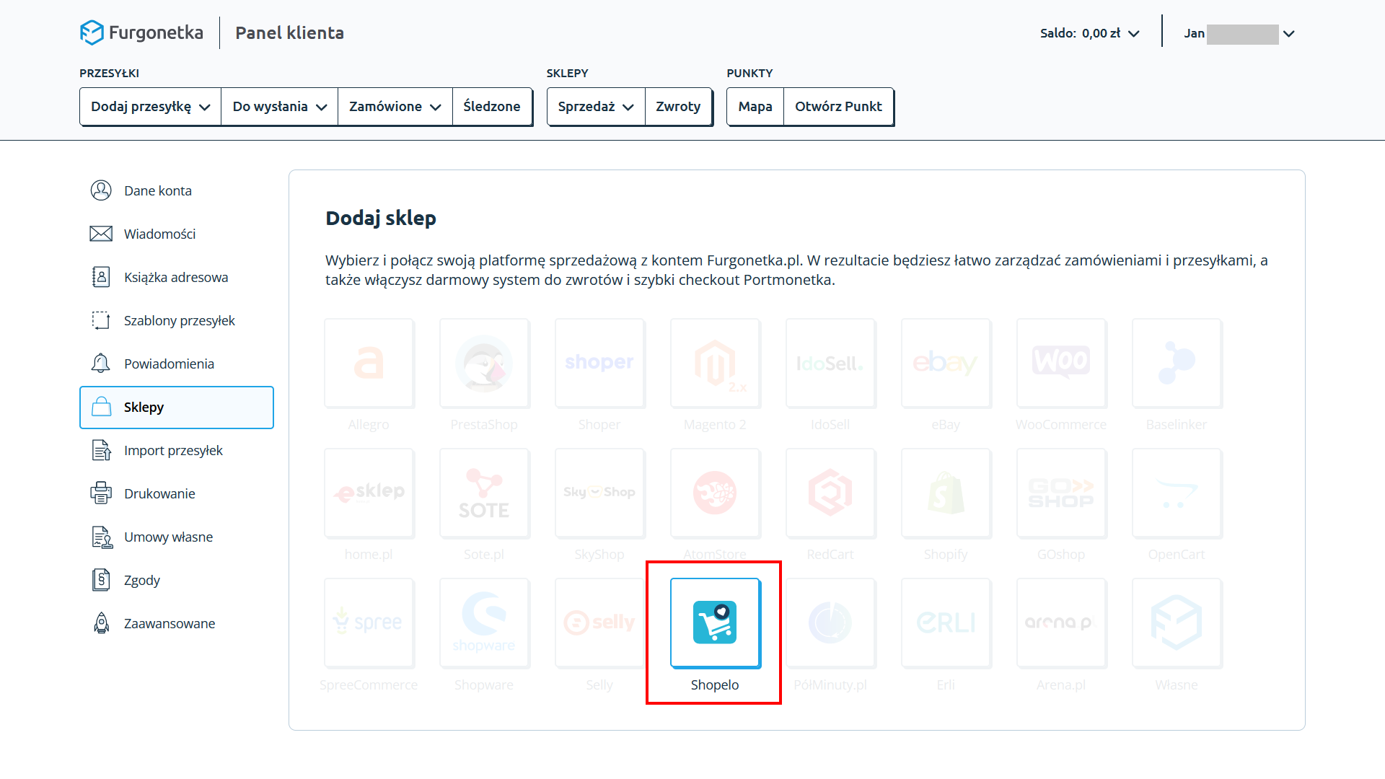The width and height of the screenshot is (1385, 779).
Task: Go to Umowy własne page
Action: [x=168, y=537]
